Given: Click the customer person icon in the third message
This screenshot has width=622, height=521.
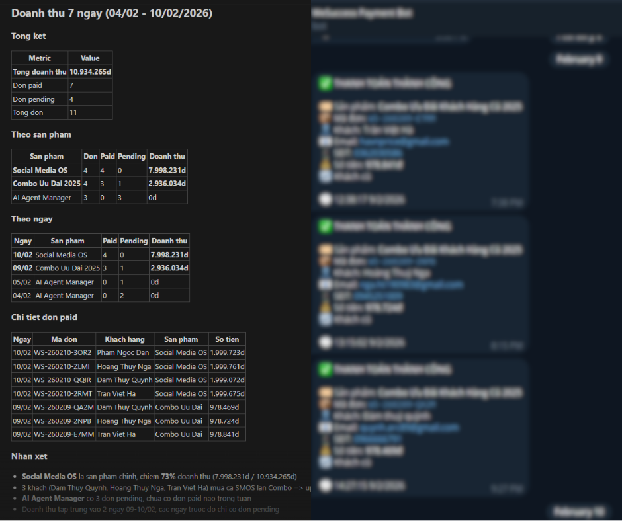Looking at the screenshot, I should pyautogui.click(x=325, y=416).
